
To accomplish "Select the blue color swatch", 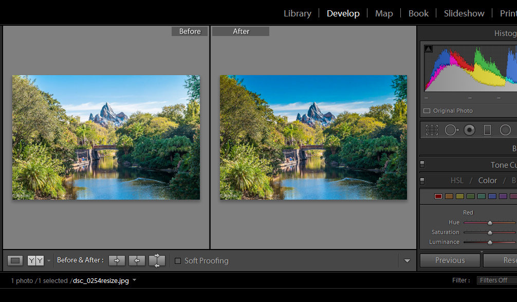I will click(x=492, y=197).
